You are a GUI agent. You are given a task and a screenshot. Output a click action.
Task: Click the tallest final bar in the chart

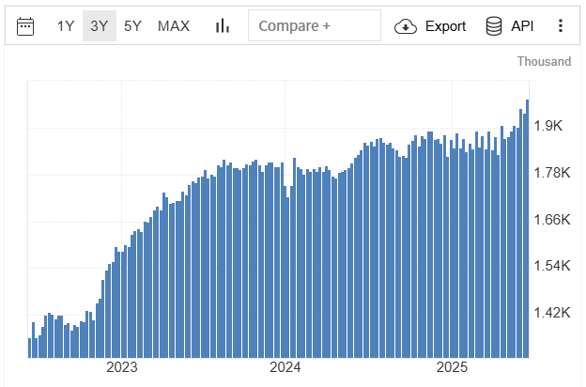coord(528,229)
